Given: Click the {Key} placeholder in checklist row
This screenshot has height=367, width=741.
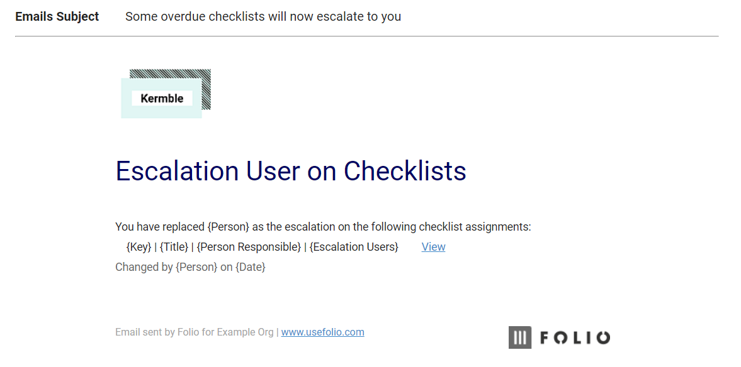Looking at the screenshot, I should 139,247.
